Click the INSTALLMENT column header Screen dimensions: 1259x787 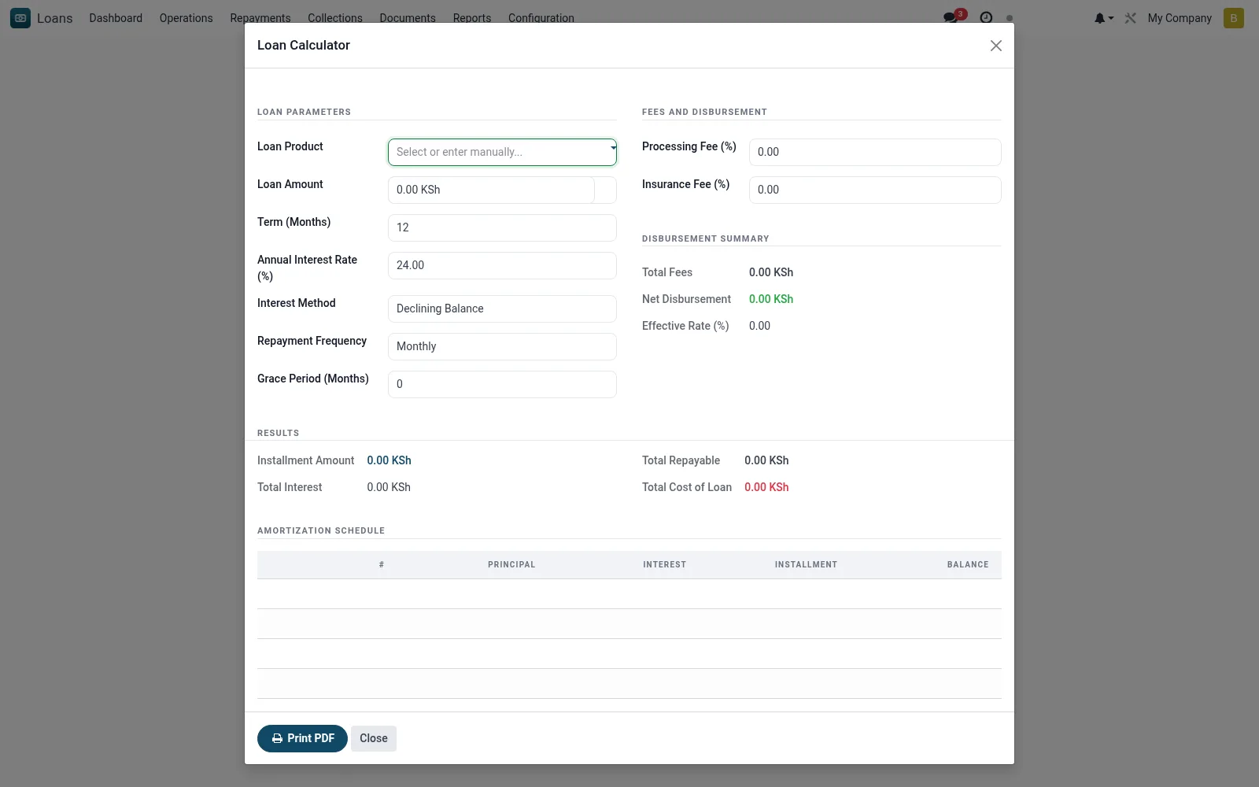[806, 564]
